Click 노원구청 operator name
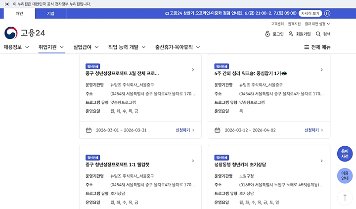The image size is (356, 209). pyautogui.click(x=246, y=176)
